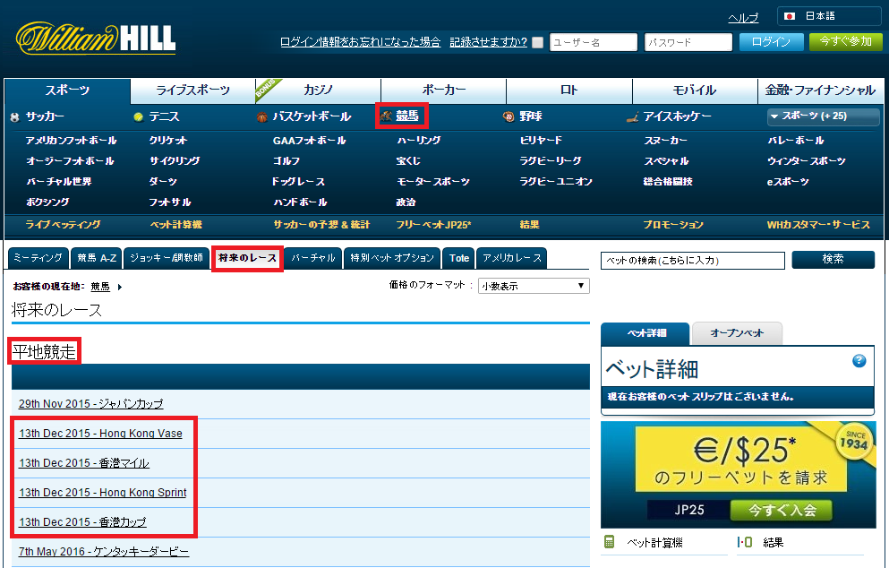Click the bet calculator icon

609,542
